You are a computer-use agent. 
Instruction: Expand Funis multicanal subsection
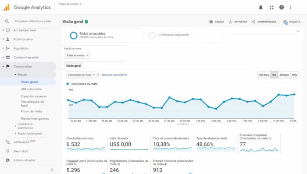(15, 134)
